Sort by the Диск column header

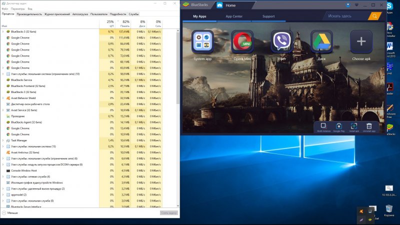coord(138,23)
